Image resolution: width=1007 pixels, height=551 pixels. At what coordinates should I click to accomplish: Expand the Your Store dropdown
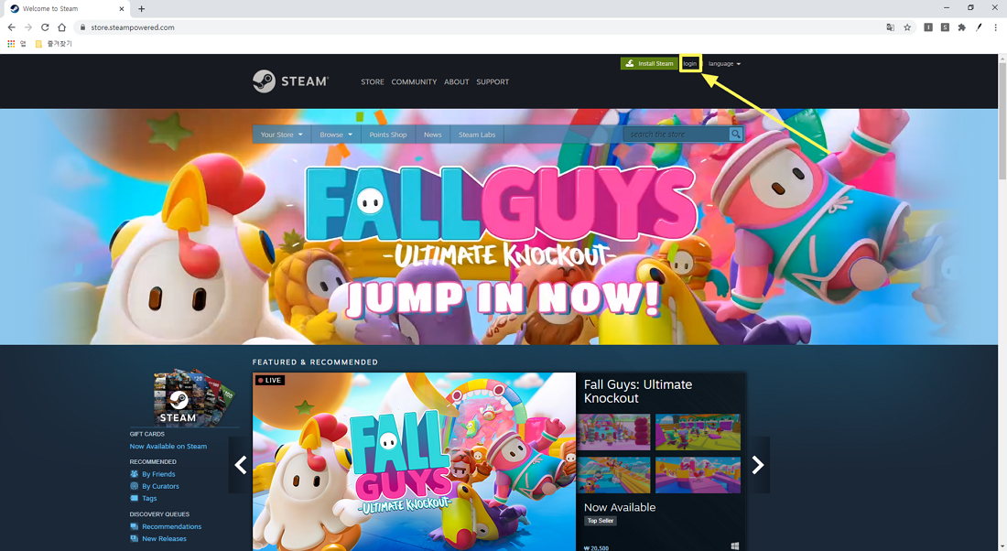point(281,135)
